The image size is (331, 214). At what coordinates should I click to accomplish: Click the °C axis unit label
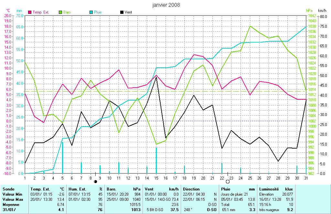point(8,11)
